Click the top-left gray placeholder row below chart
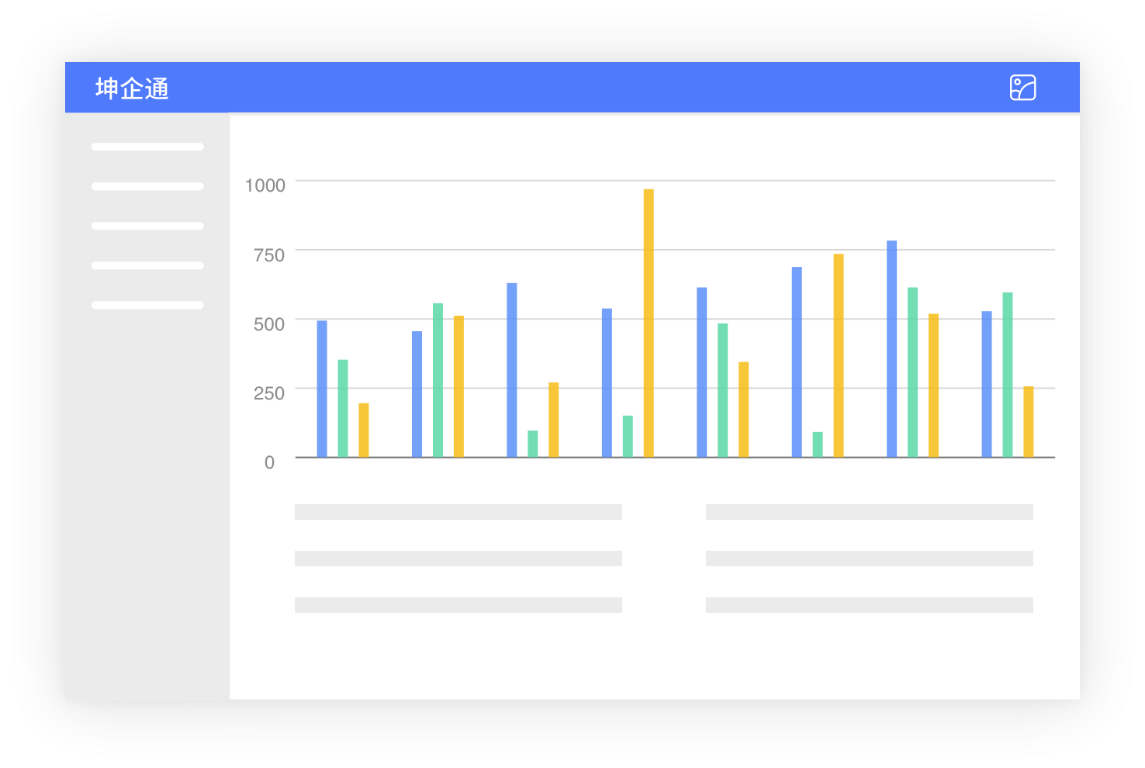 pos(458,512)
